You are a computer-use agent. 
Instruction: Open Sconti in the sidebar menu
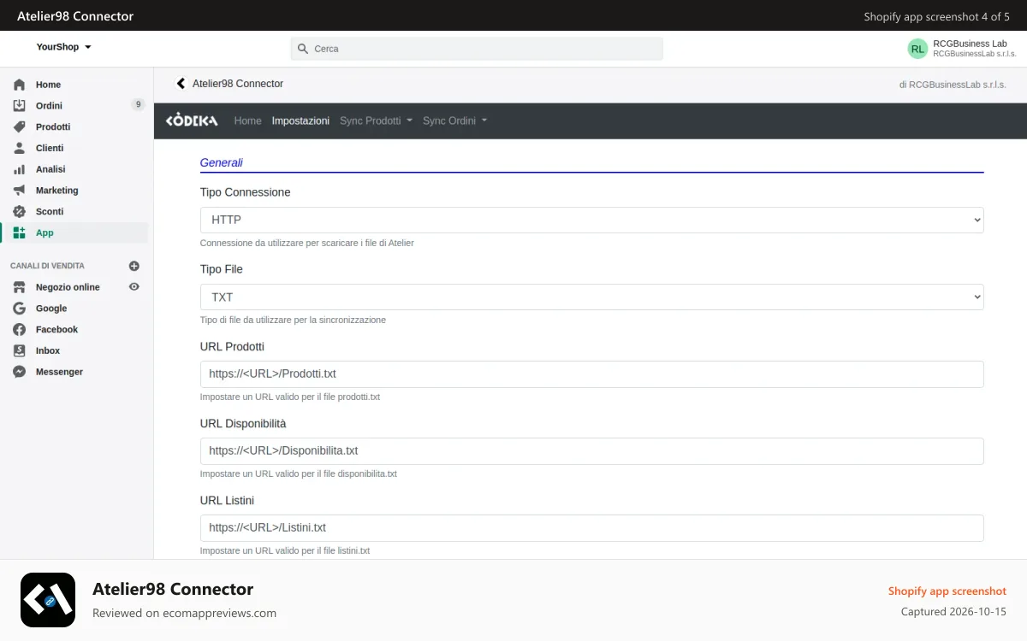[50, 211]
